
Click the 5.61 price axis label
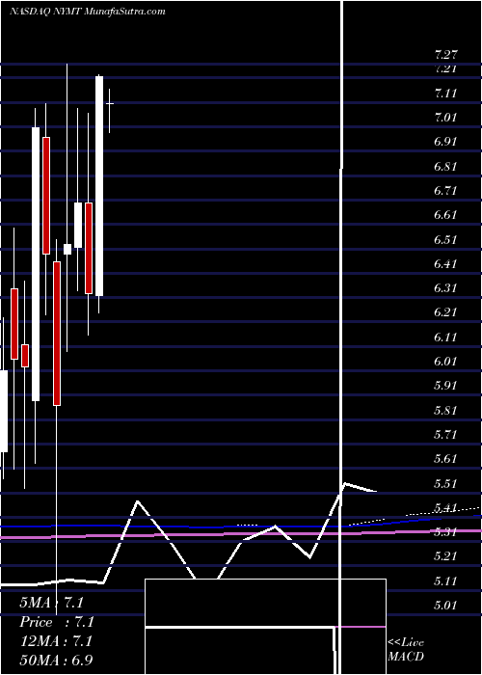point(445,458)
